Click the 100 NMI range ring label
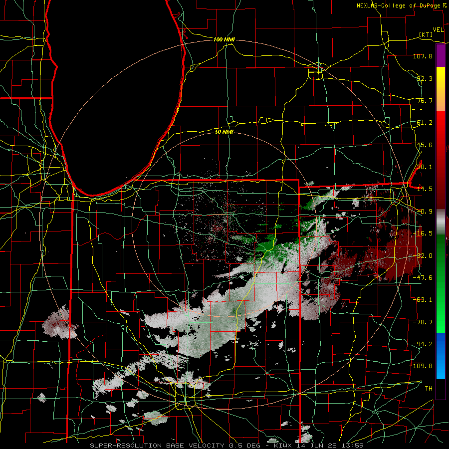Viewport: 449px width, 449px height. [x=224, y=39]
